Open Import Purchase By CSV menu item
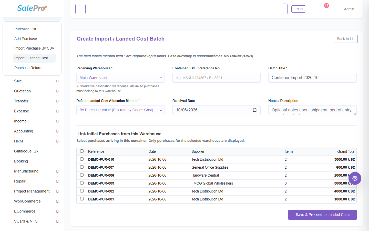Viewport: 369px width, 231px height. [34, 48]
